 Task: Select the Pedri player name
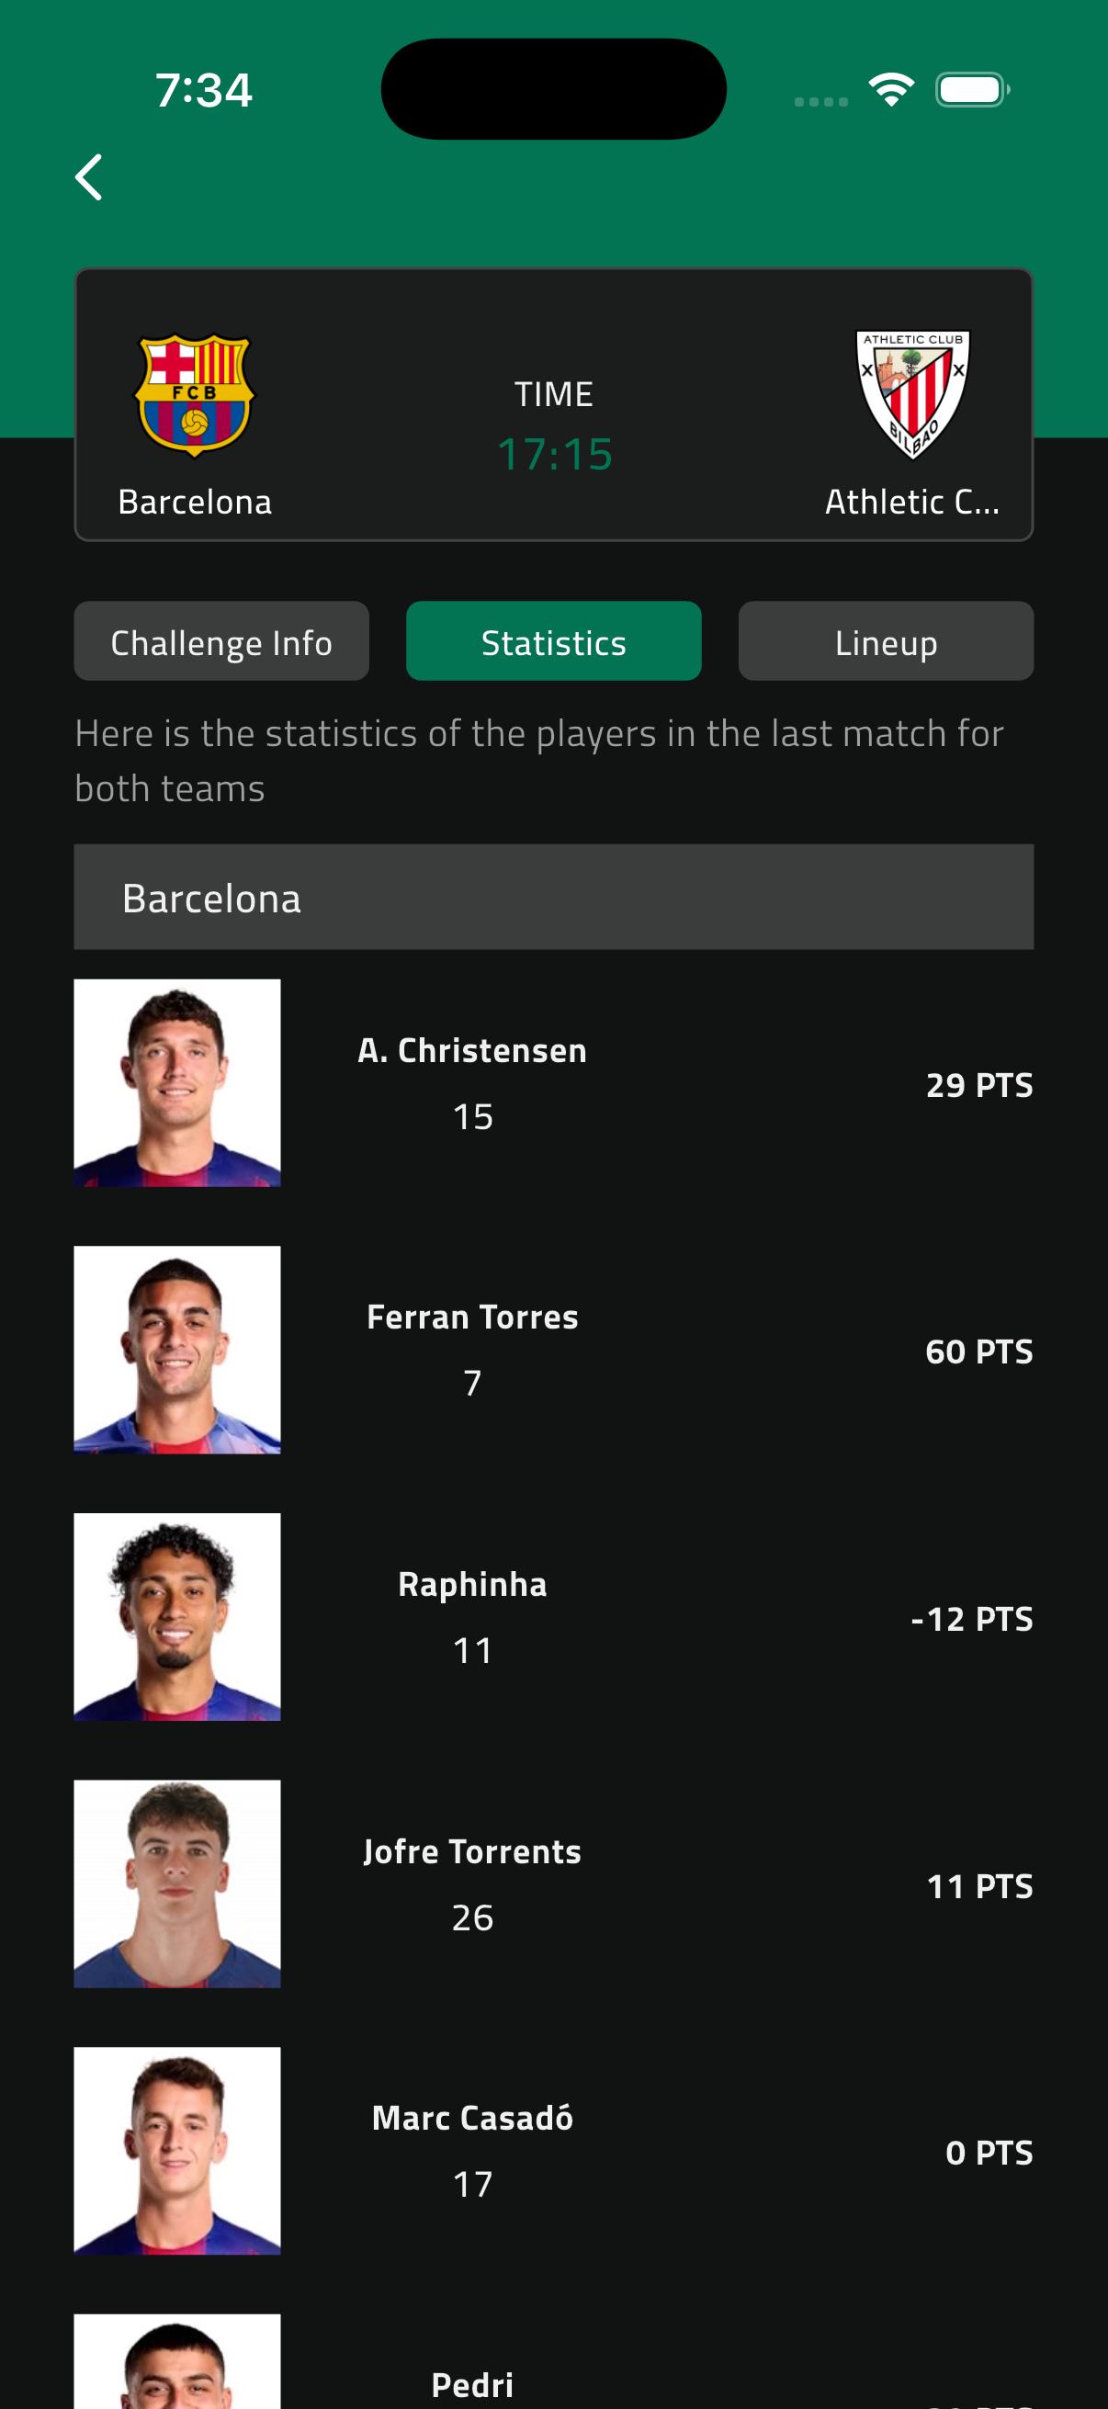coord(472,2385)
